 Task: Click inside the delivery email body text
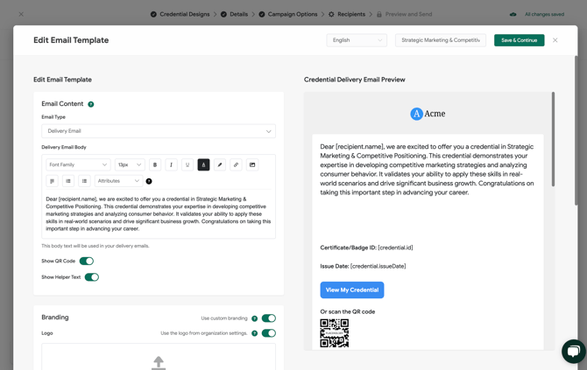(159, 214)
